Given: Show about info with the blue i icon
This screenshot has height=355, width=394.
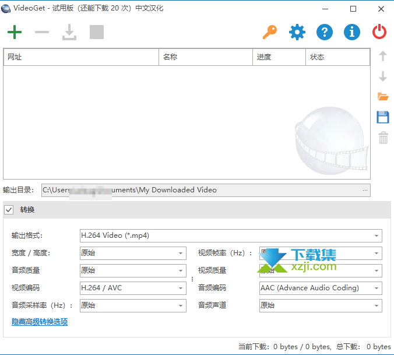Looking at the screenshot, I should [352, 32].
